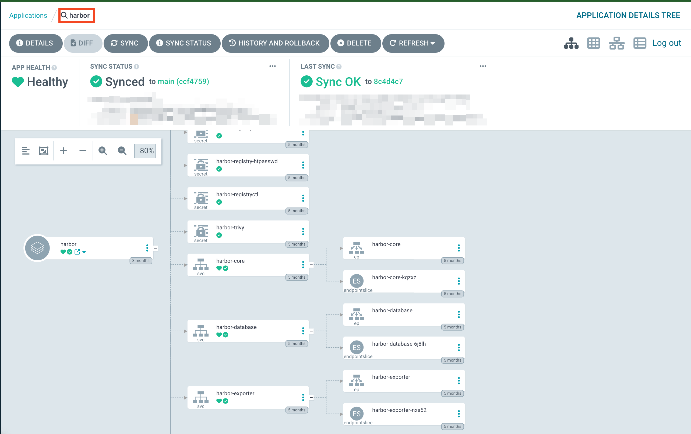Toggle compact alignment icon in tree toolbar
691x434 pixels.
[x=26, y=151]
